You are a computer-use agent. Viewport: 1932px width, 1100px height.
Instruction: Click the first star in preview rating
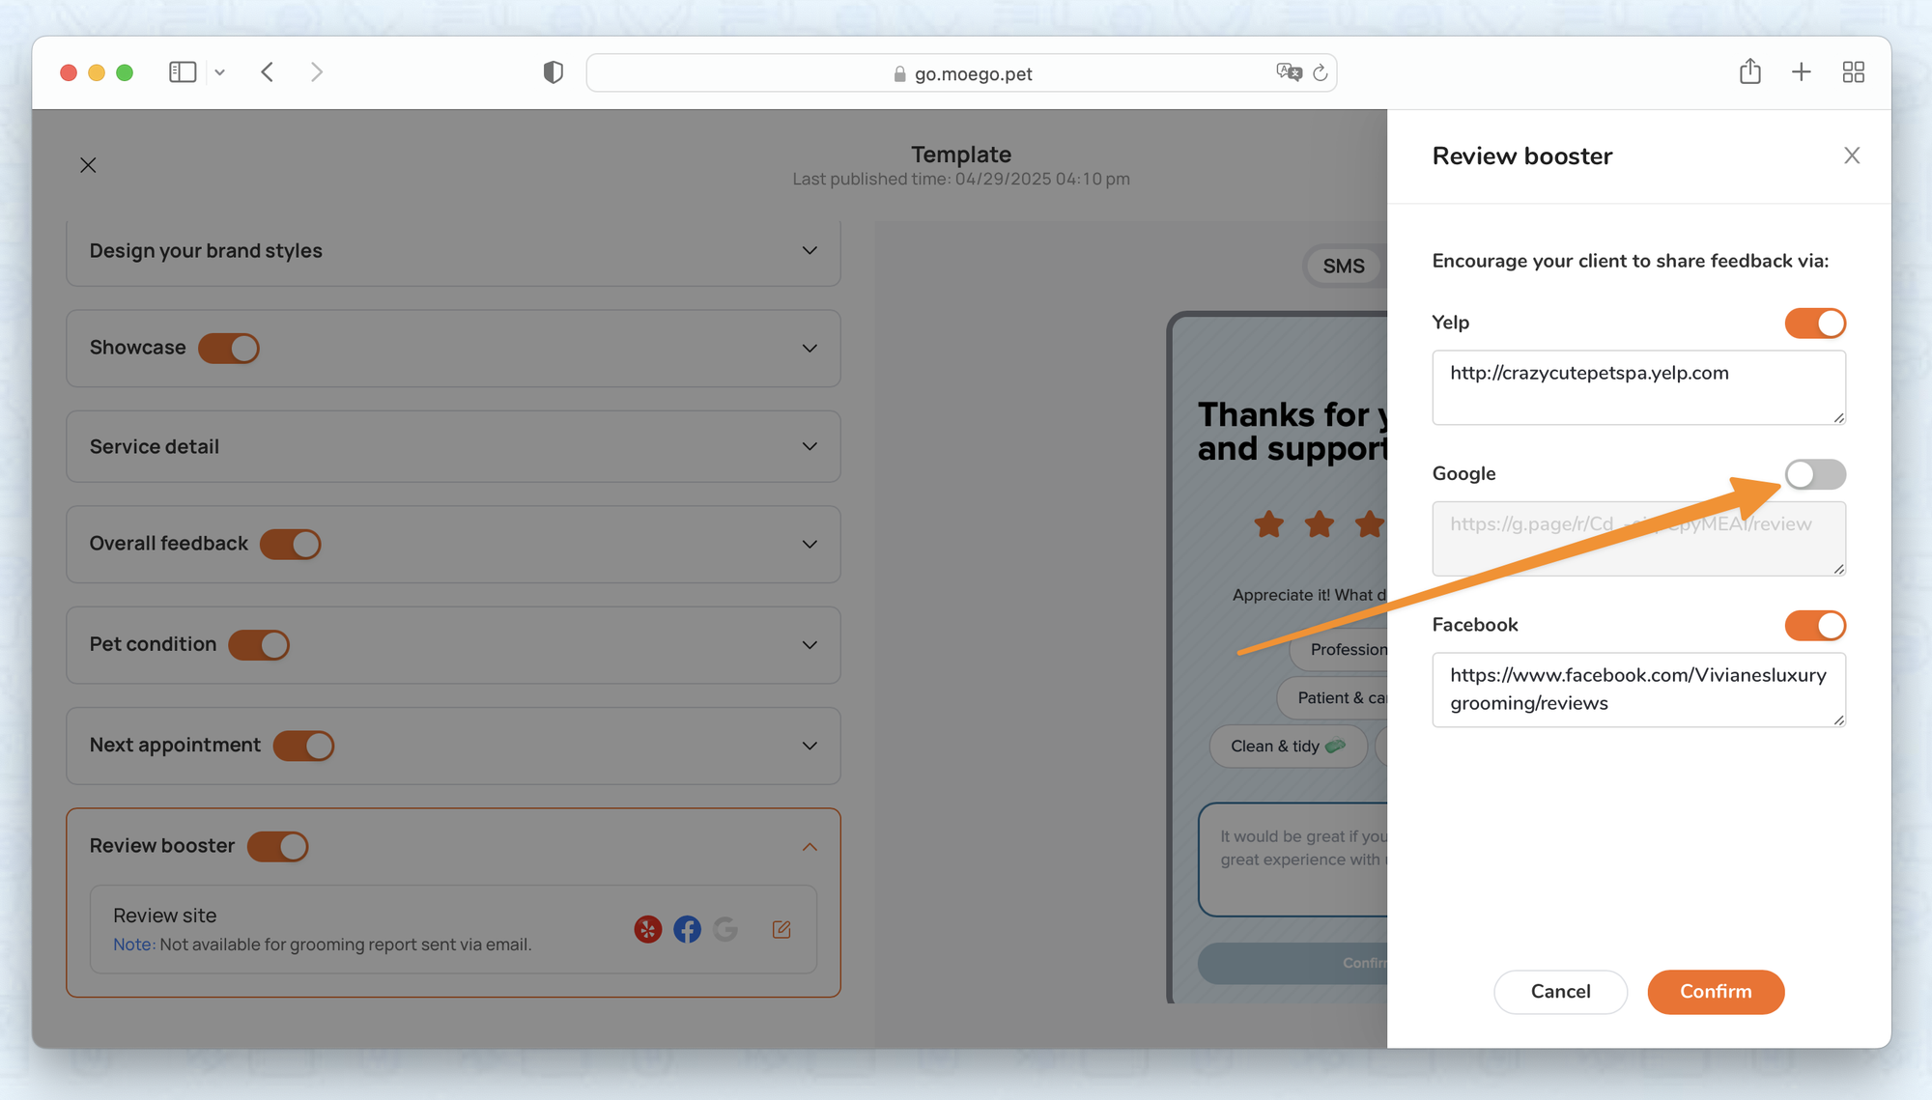click(x=1268, y=524)
